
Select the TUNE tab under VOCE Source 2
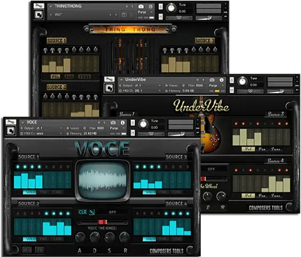click(x=58, y=239)
